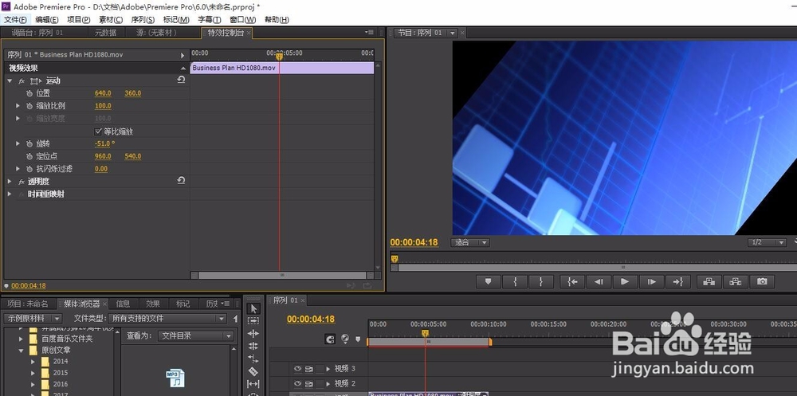This screenshot has width=797, height=396.
Task: Switch to the 信息 tab
Action: point(123,304)
